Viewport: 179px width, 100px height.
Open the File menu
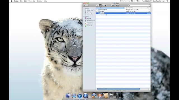tap(21, 1)
